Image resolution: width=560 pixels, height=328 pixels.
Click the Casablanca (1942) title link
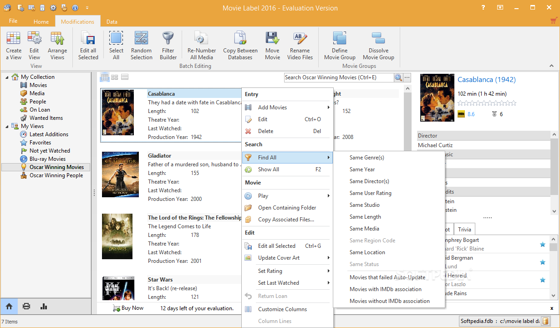487,80
